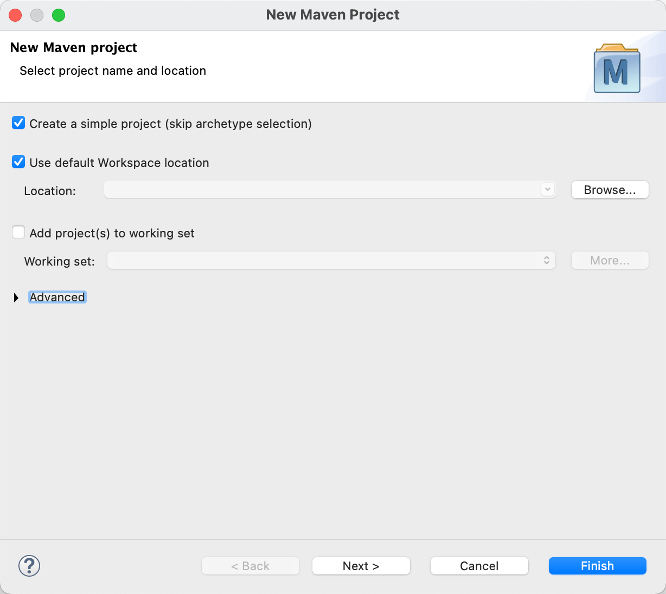The height and width of the screenshot is (594, 666).
Task: Close window with red button
Action: (x=15, y=15)
